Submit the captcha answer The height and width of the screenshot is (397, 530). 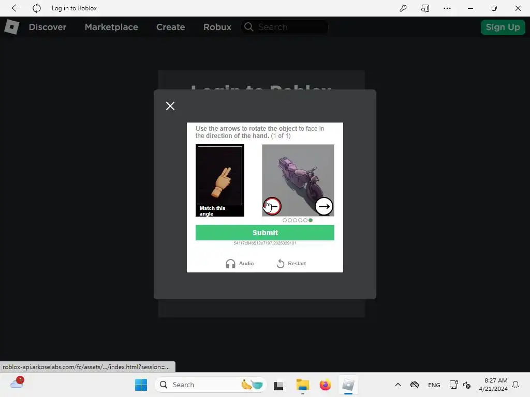point(264,233)
